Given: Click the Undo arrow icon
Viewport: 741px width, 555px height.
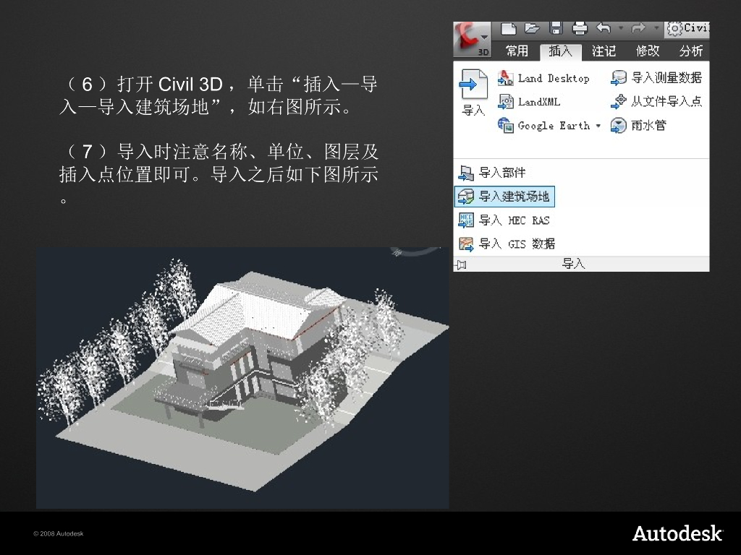Looking at the screenshot, I should coord(604,28).
